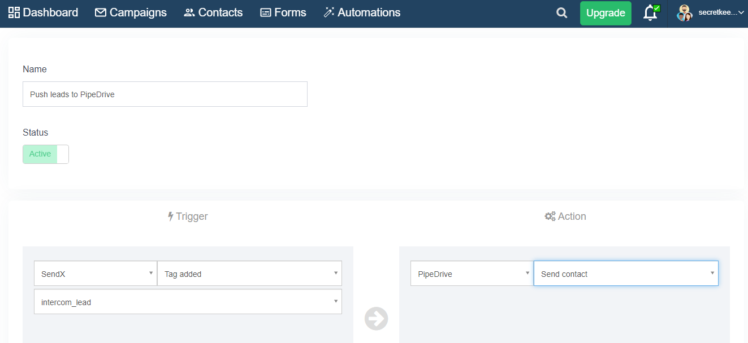Click the green Upgrade button
This screenshot has height=343, width=748.
click(606, 13)
